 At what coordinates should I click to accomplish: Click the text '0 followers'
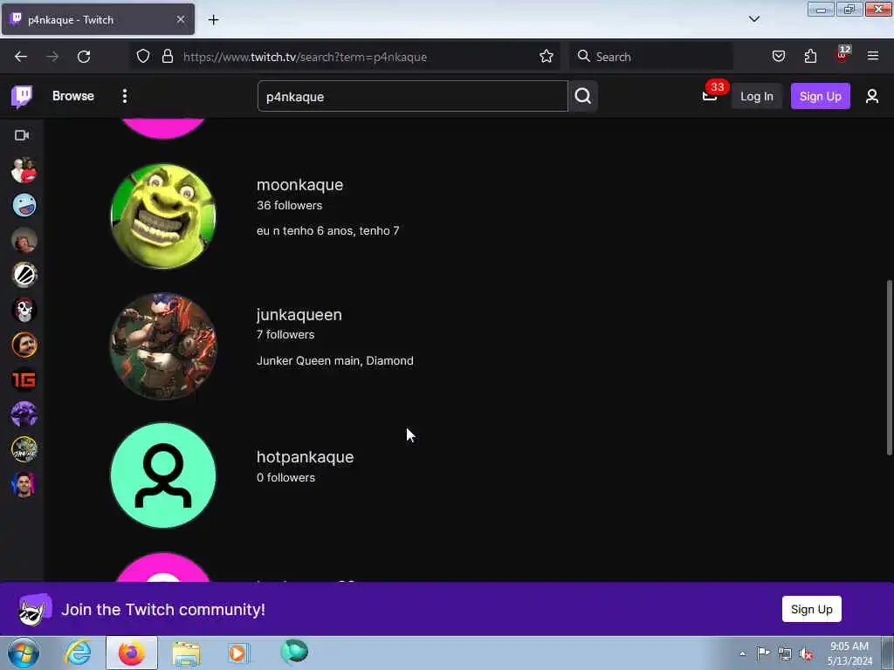285,477
